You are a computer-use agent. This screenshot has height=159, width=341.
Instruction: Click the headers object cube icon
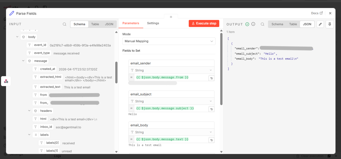[35, 111]
